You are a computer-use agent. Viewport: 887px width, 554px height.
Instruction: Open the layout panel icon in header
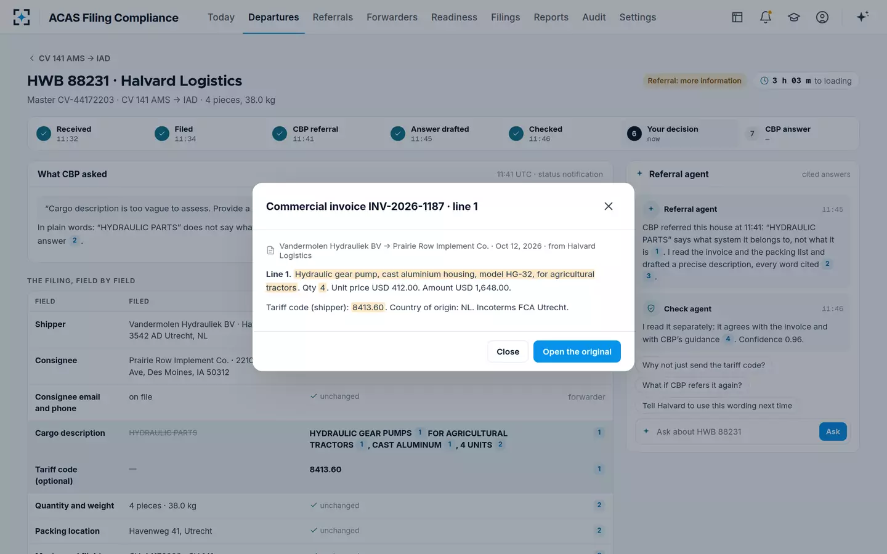click(x=737, y=17)
